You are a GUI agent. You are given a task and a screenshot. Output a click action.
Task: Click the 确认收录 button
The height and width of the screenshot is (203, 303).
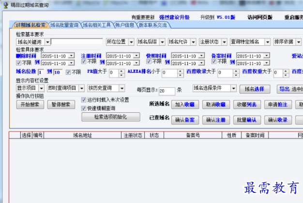pos(278,120)
